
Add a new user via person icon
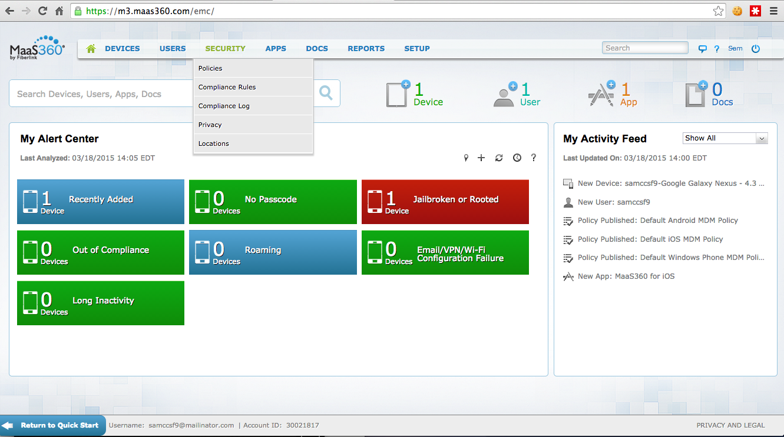point(505,94)
